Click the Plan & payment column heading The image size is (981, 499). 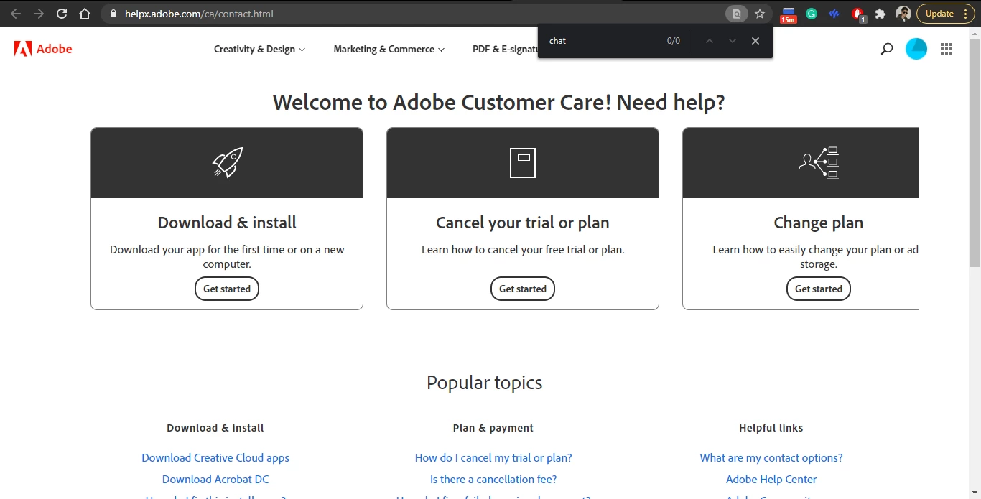(493, 428)
